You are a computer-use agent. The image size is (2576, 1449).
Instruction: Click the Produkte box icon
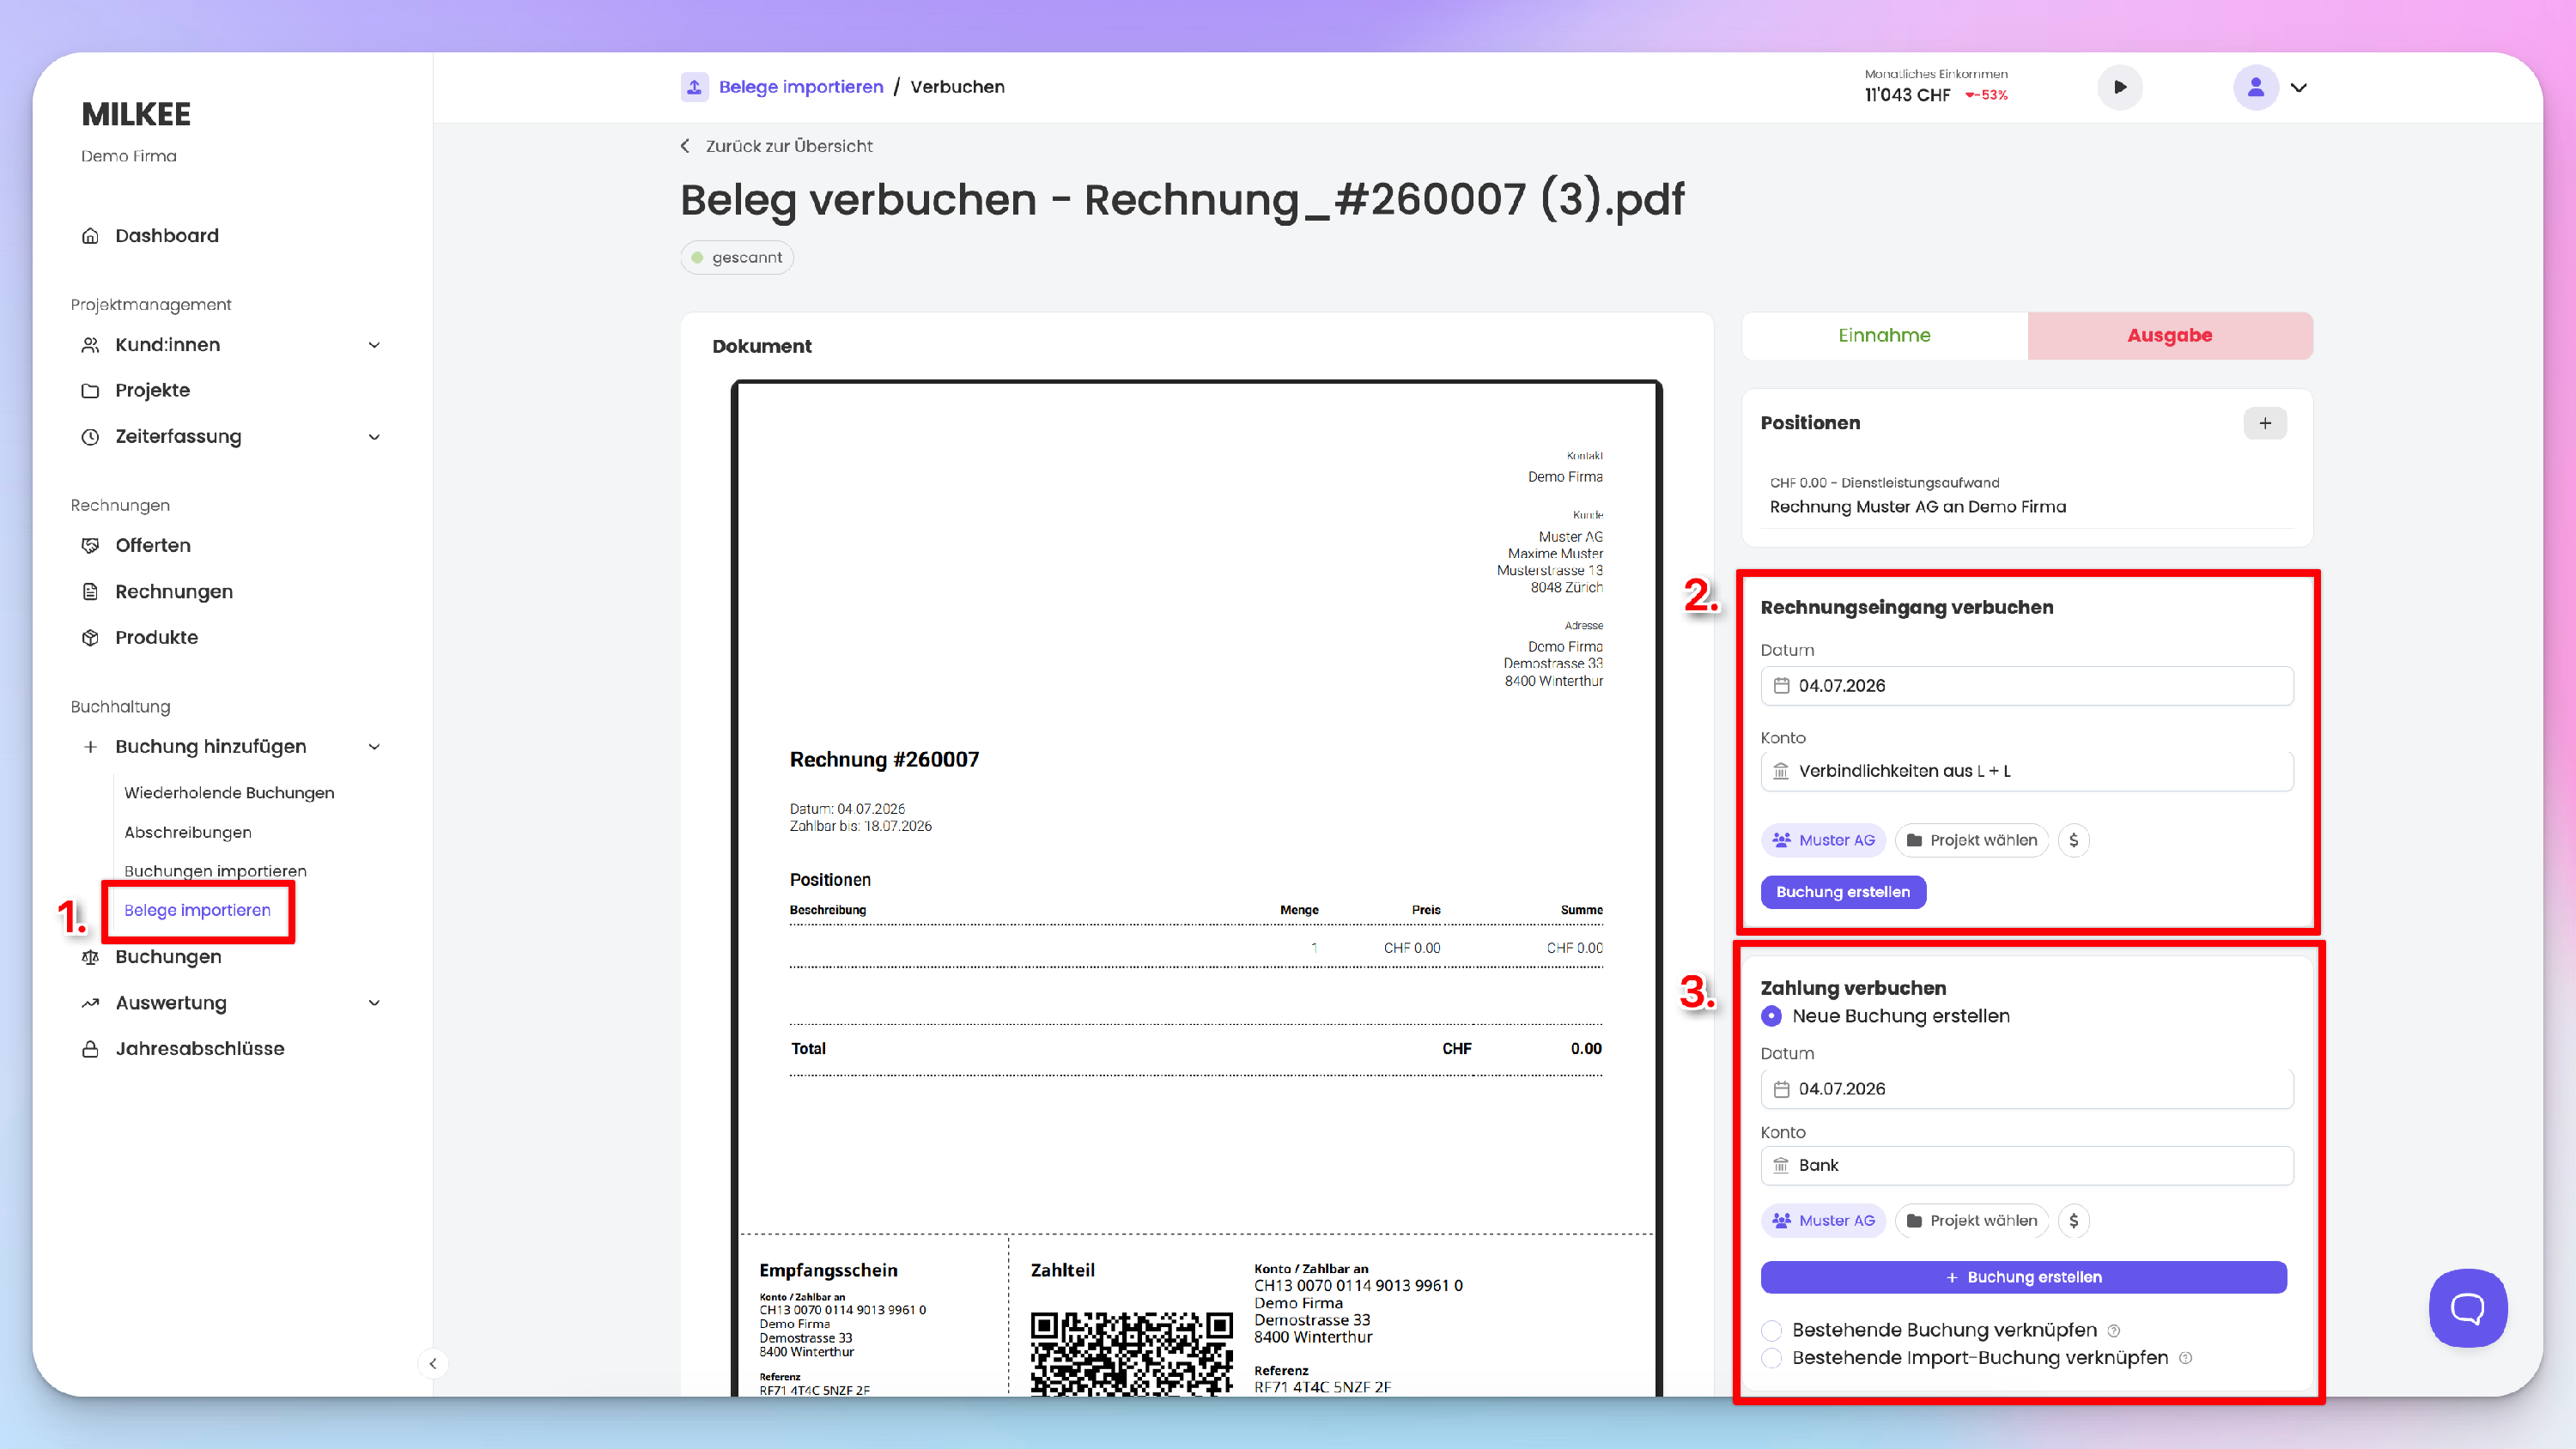click(90, 637)
